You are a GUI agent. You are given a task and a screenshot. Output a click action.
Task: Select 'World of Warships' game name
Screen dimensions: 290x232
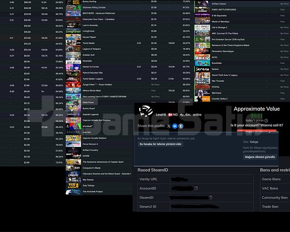coord(220,22)
